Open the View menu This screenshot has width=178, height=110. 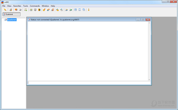pyautogui.click(x=9, y=6)
